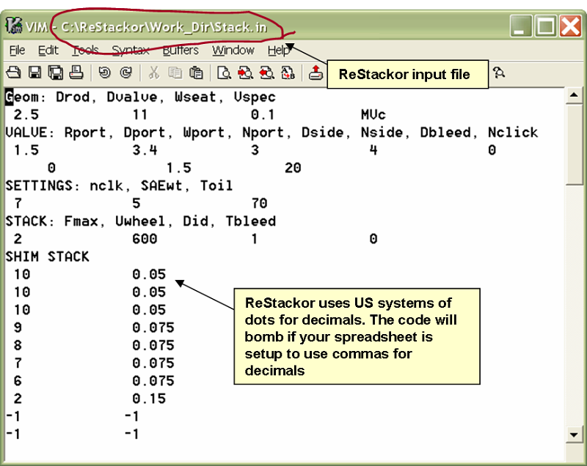This screenshot has height=466, width=587.
Task: Minimize the VIM window
Action: (x=521, y=26)
